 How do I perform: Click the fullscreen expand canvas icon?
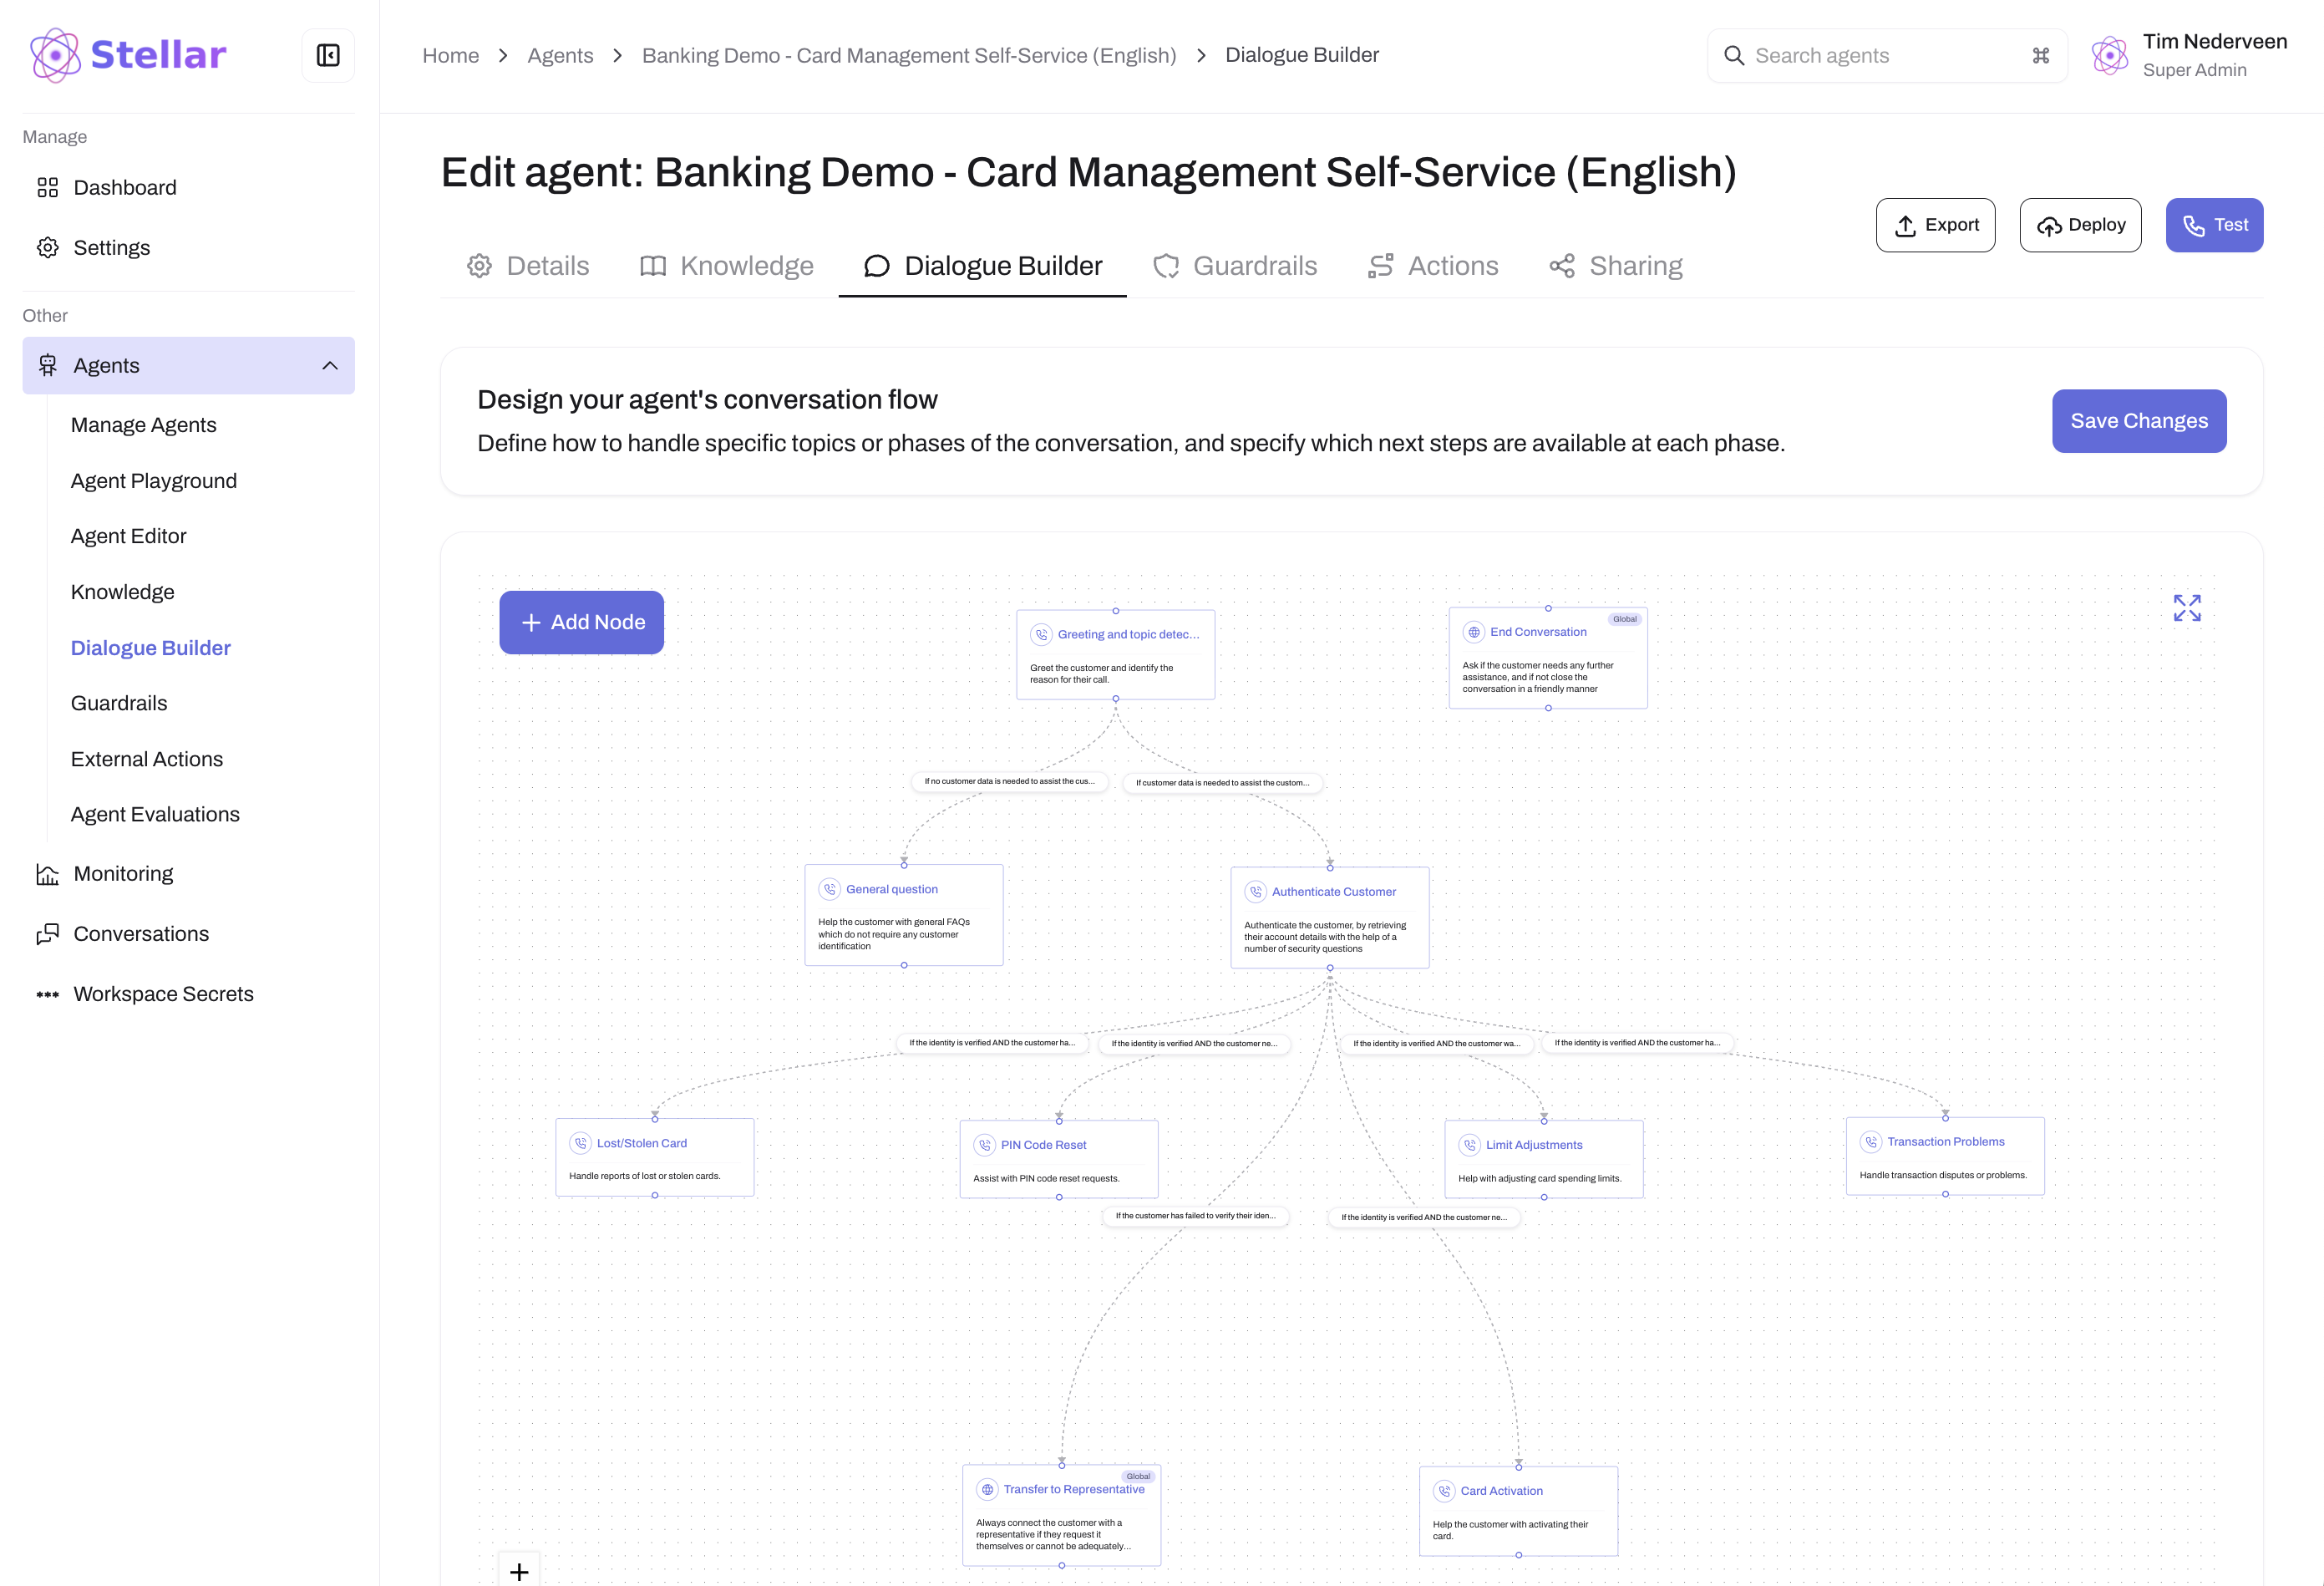2186,608
